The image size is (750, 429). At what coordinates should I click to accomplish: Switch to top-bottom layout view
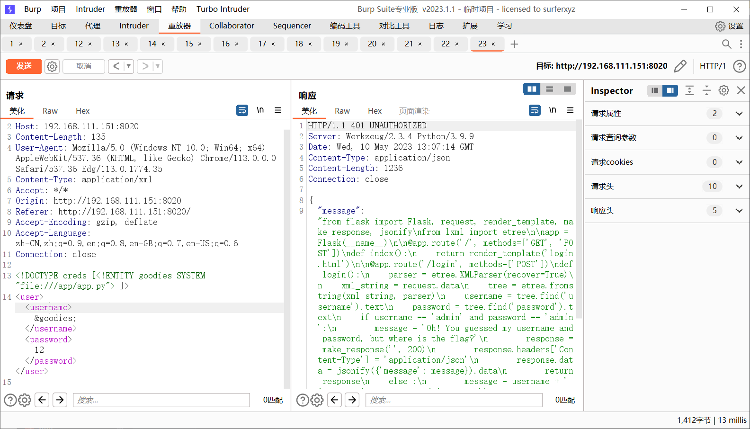(549, 89)
